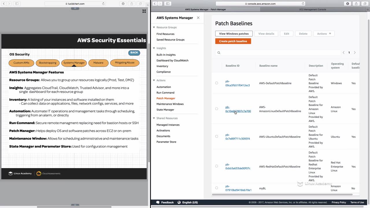This screenshot has height=208, width=370.
Task: Click the Linux Academy logo on the slide
Action: 20,173
